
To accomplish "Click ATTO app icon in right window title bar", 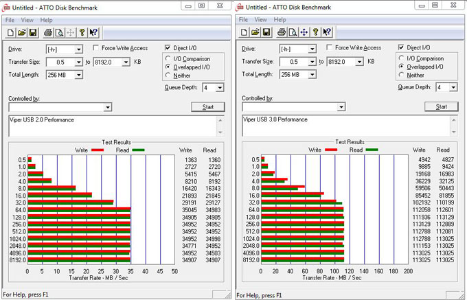I will click(240, 7).
